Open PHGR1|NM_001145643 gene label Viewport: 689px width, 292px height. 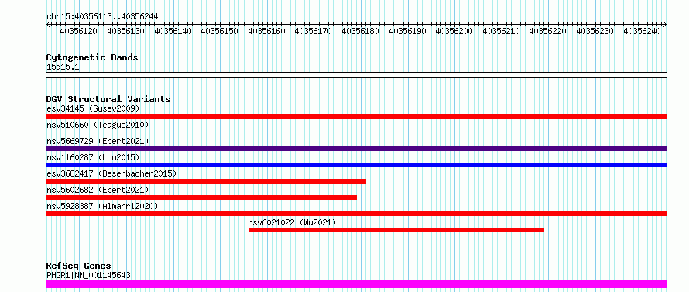88,275
